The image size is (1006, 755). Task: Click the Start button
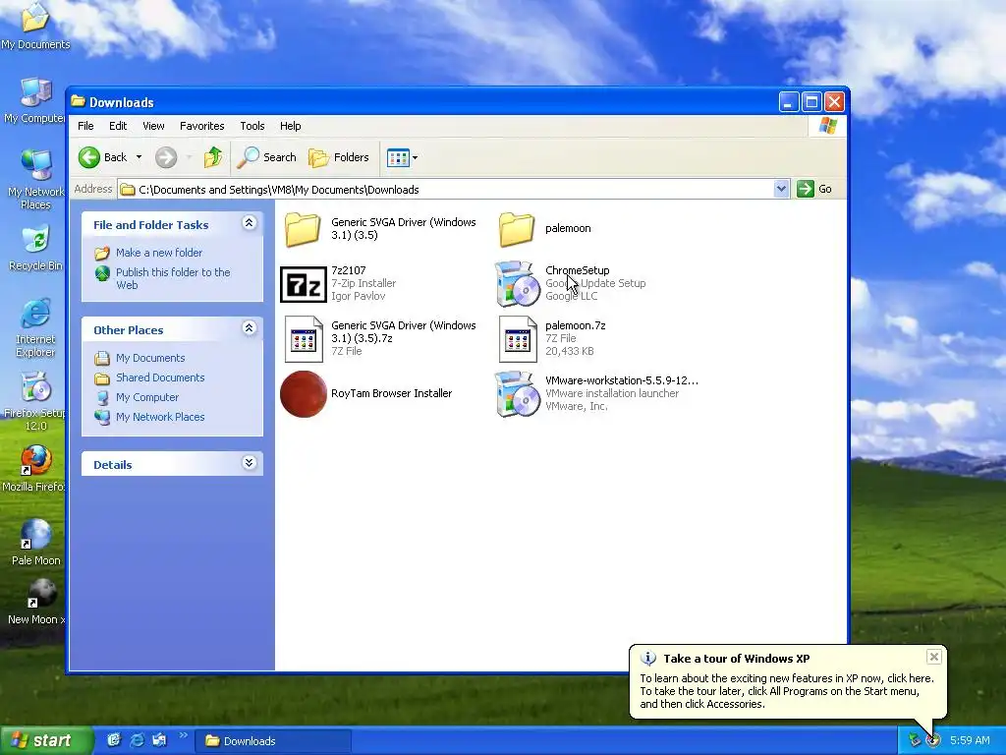tap(45, 741)
